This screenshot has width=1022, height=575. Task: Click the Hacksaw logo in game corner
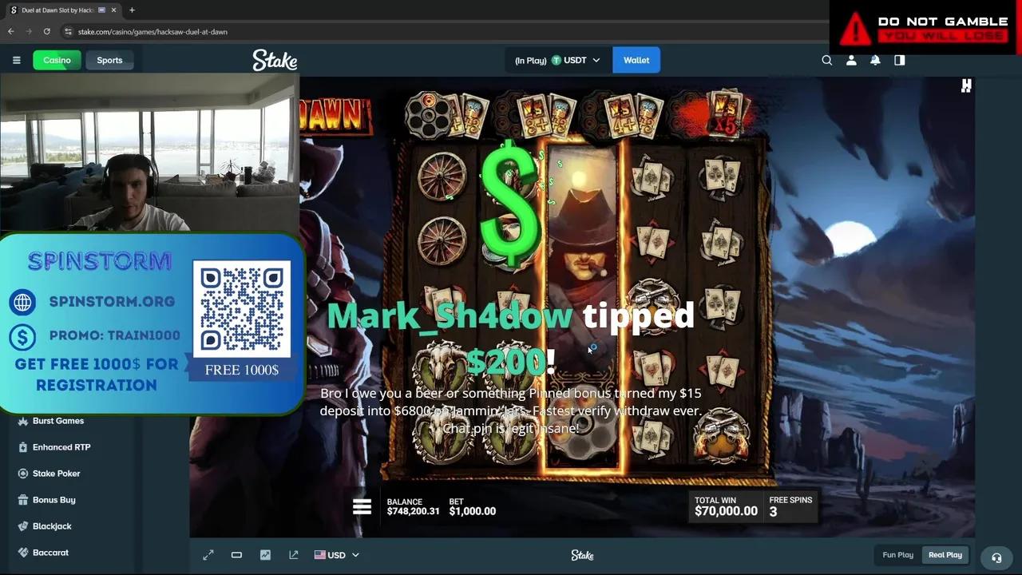(966, 85)
